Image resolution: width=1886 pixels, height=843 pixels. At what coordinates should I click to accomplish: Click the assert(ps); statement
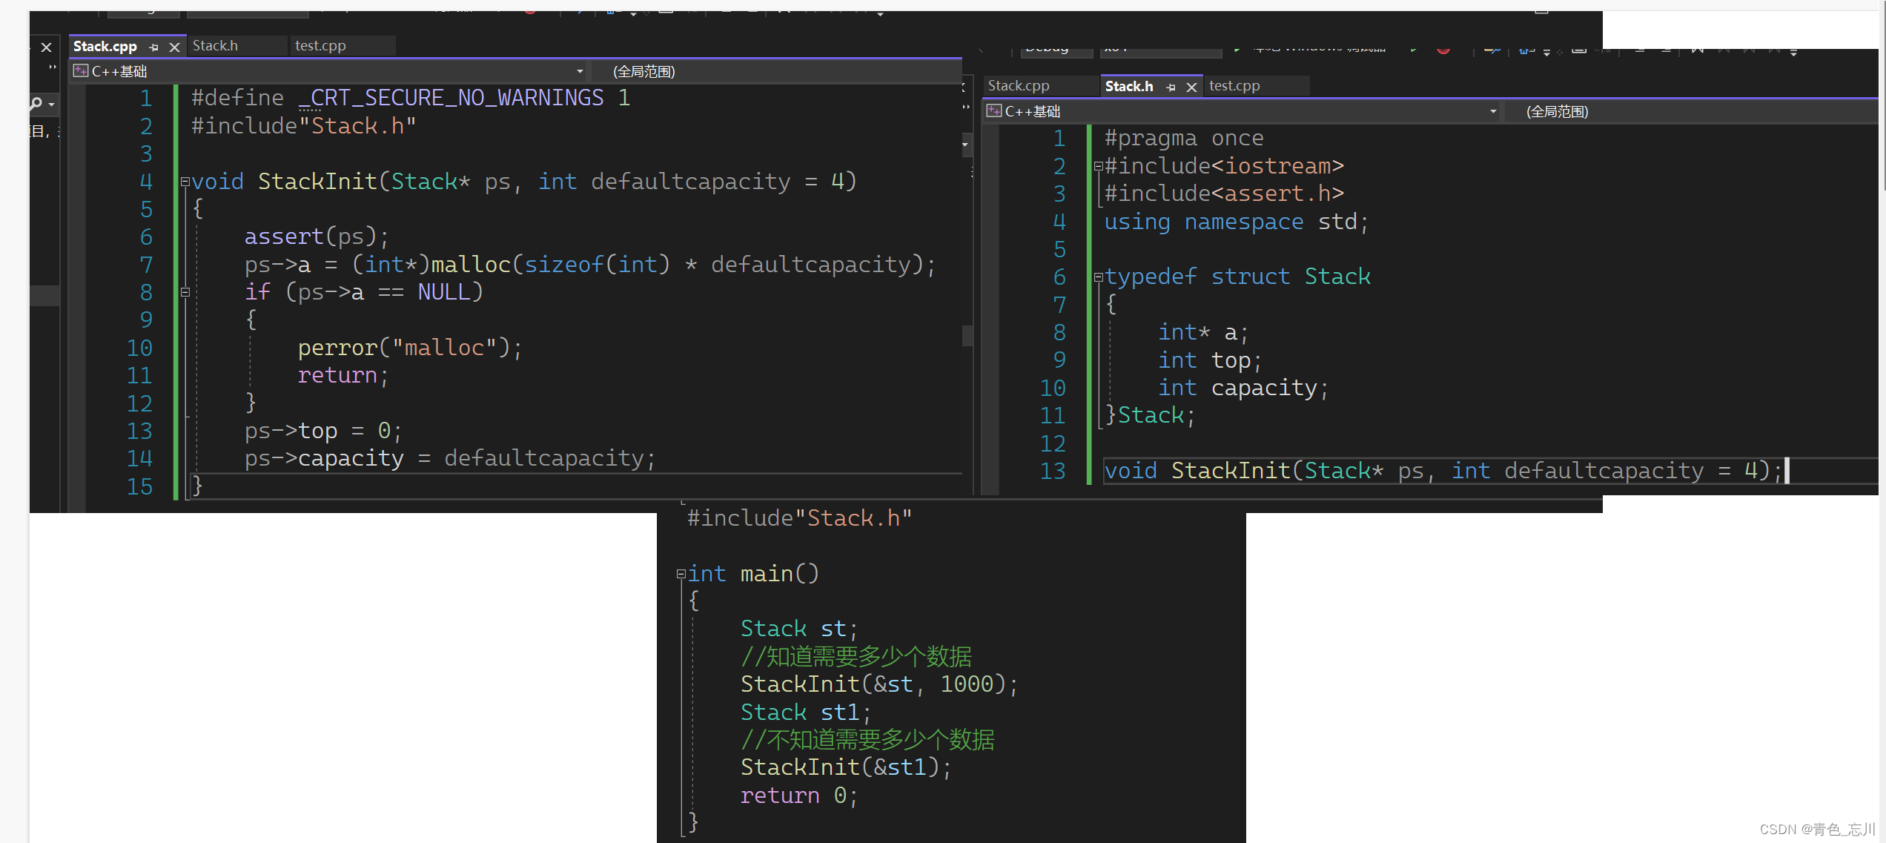click(317, 237)
